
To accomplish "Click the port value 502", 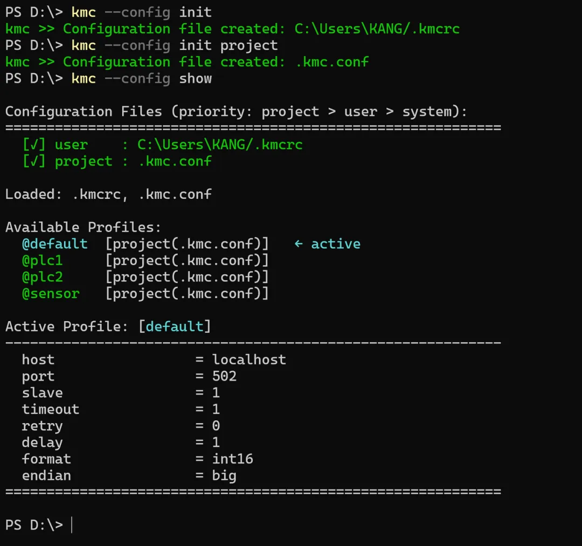I will coord(224,376).
